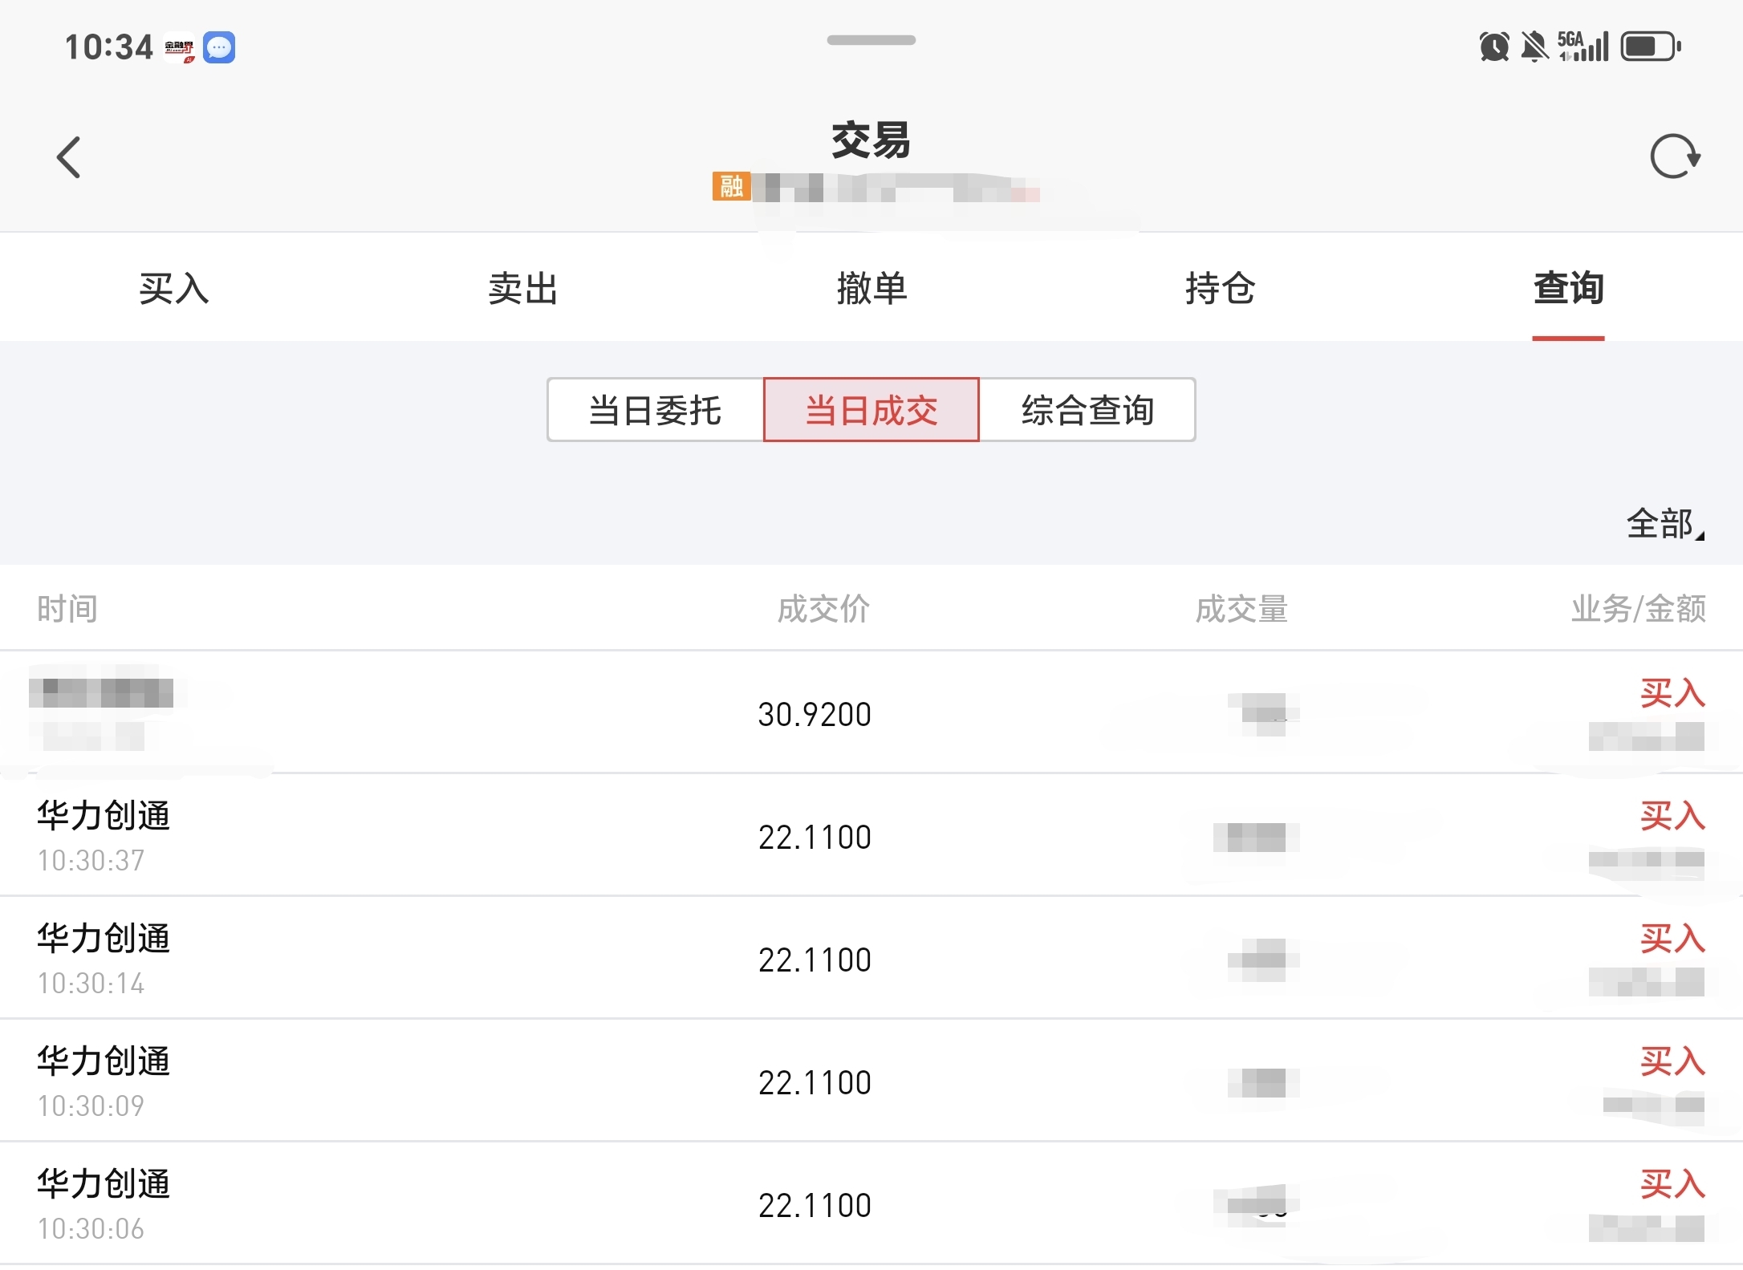Go to the 撤单 tab
The image size is (1743, 1270).
pyautogui.click(x=871, y=288)
